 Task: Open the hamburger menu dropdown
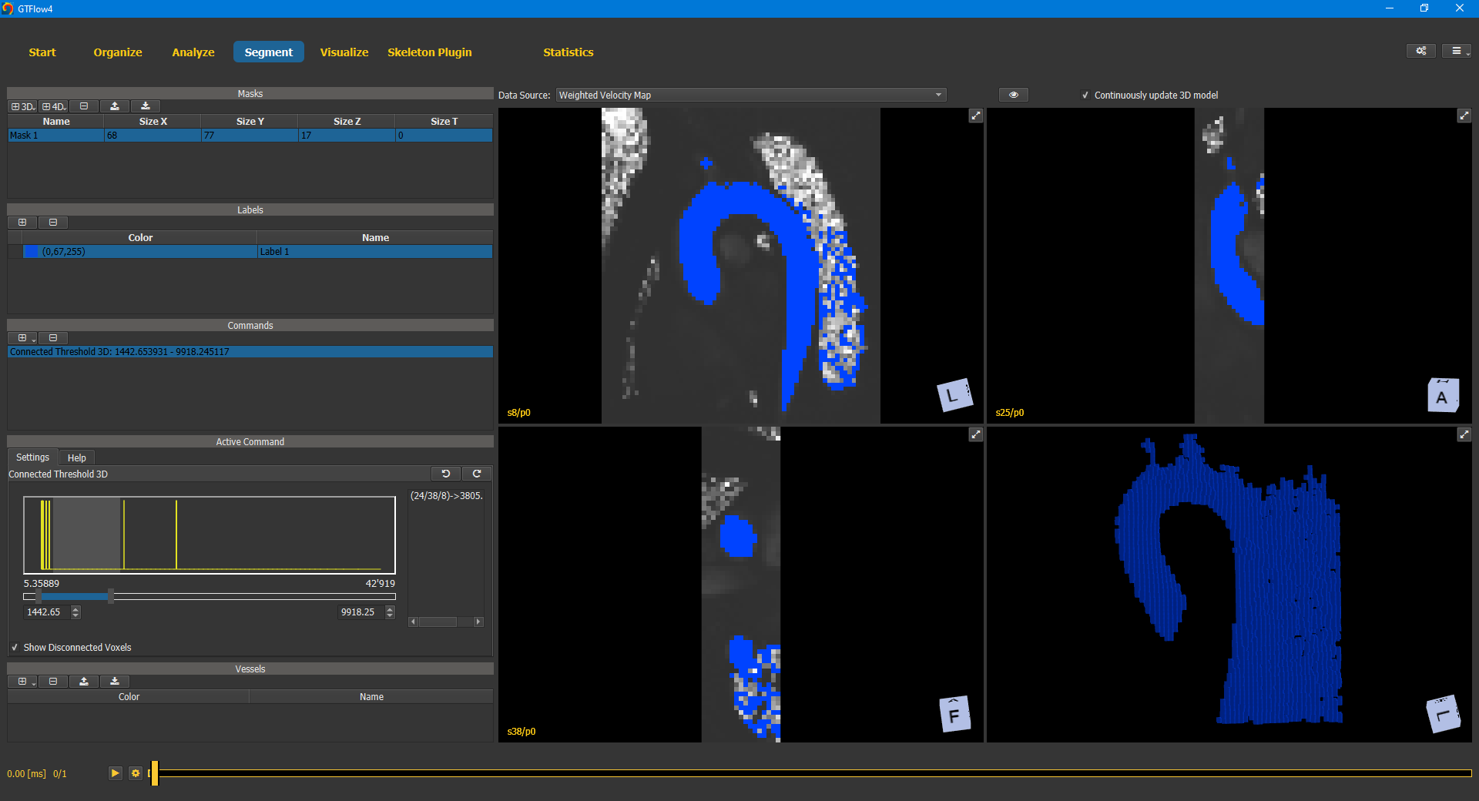[1457, 51]
